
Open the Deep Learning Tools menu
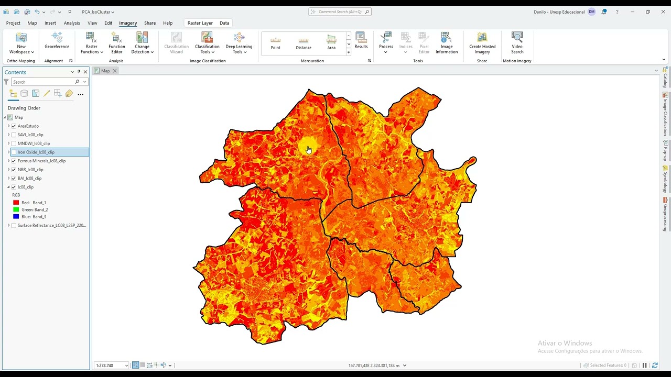point(239,43)
